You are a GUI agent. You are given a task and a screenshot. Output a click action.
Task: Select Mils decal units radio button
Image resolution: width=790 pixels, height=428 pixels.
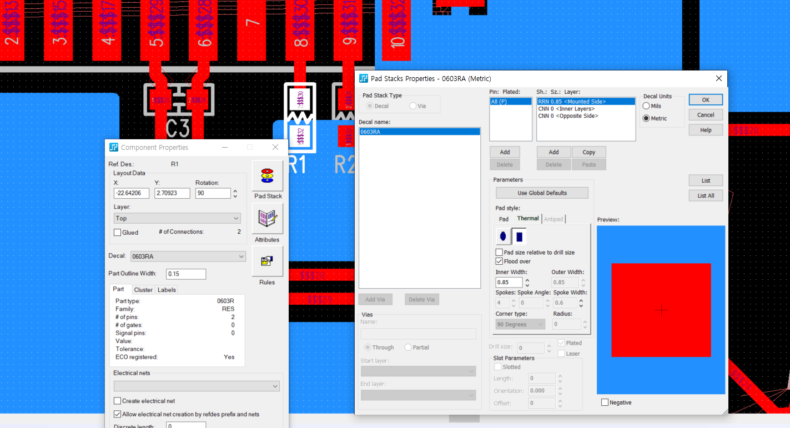[x=646, y=106]
